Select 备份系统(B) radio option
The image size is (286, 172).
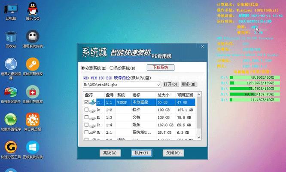[122, 68]
